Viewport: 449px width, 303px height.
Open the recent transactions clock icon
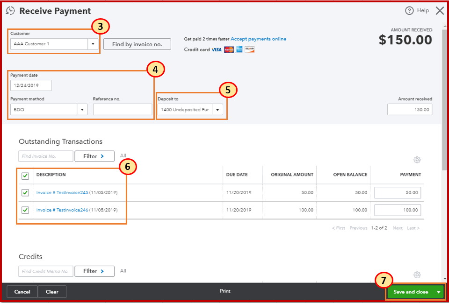click(10, 11)
